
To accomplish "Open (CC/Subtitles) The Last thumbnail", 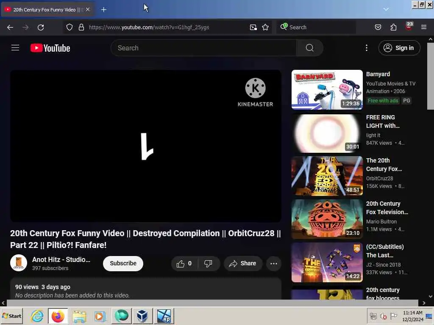I will coord(327,262).
